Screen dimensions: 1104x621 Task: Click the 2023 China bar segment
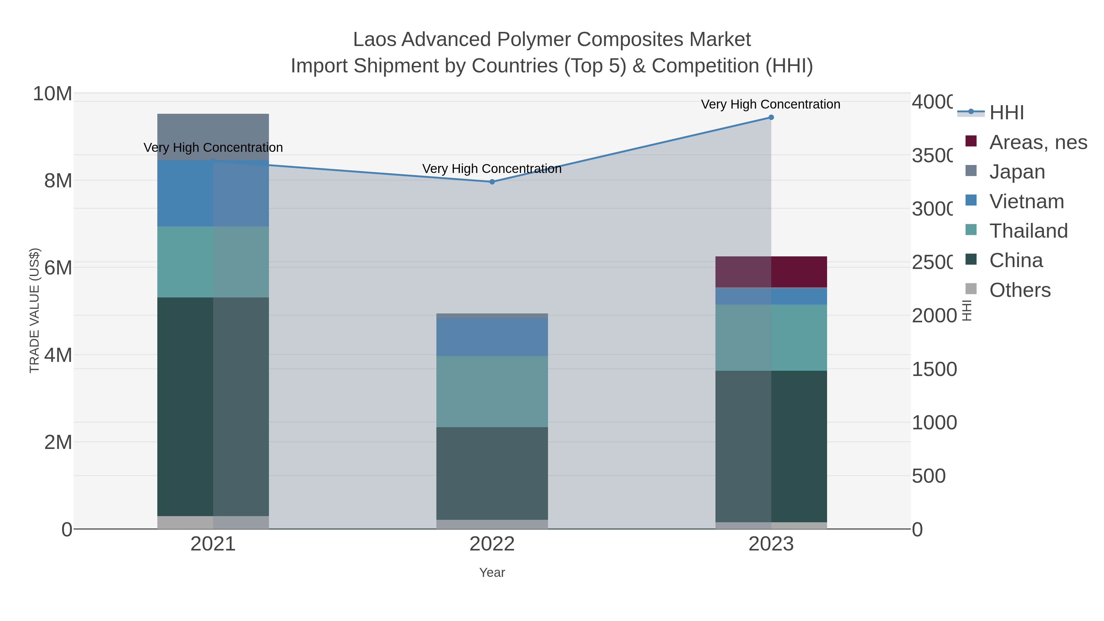point(771,447)
